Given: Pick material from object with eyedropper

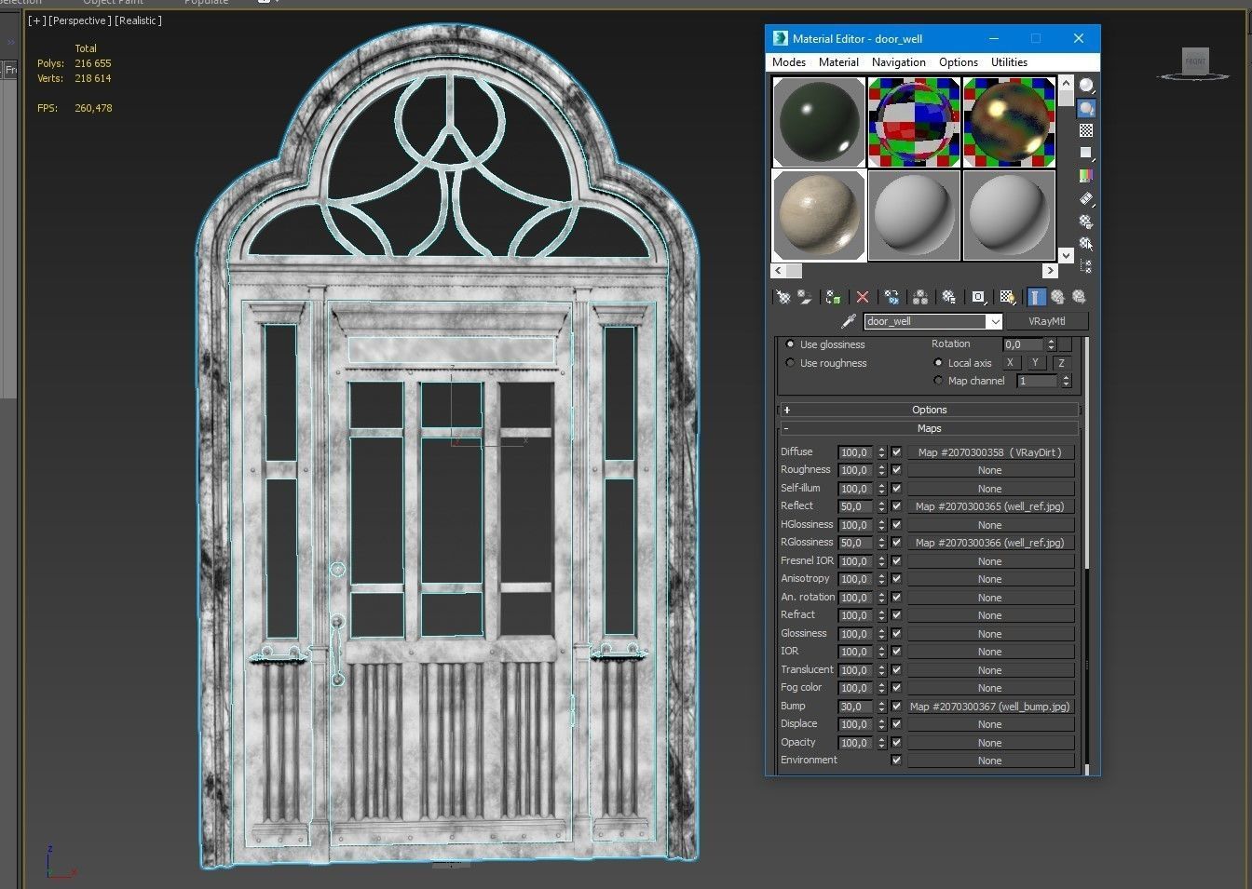Looking at the screenshot, I should (x=849, y=321).
